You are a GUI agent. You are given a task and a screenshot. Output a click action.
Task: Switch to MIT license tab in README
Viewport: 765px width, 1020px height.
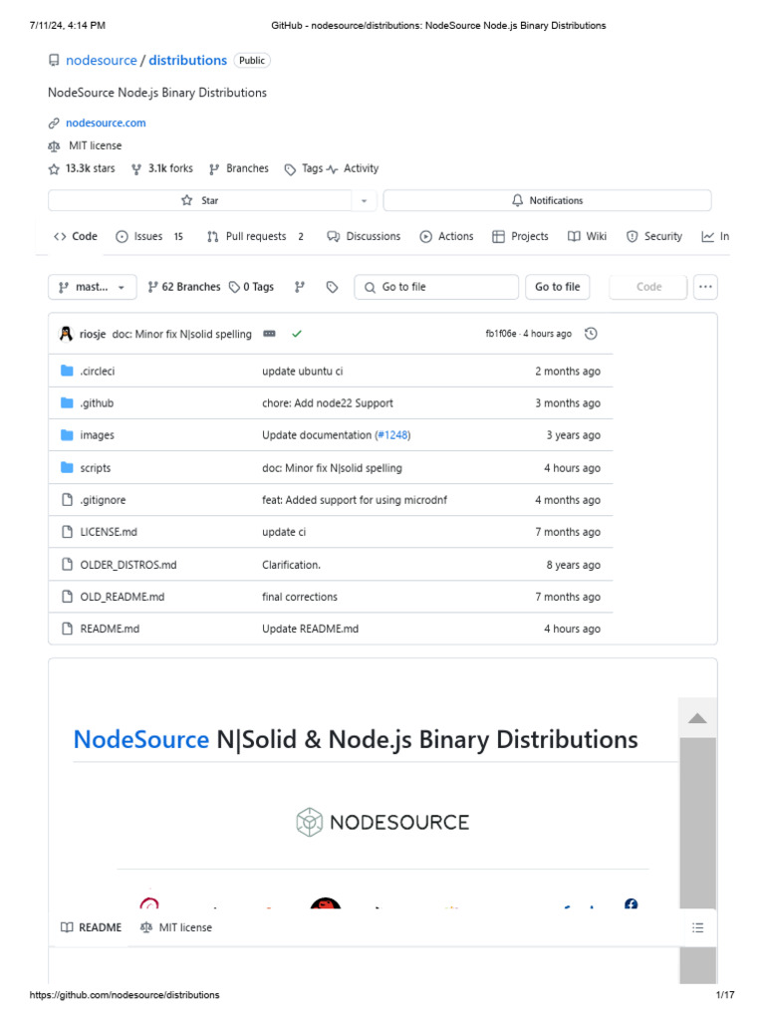(176, 927)
